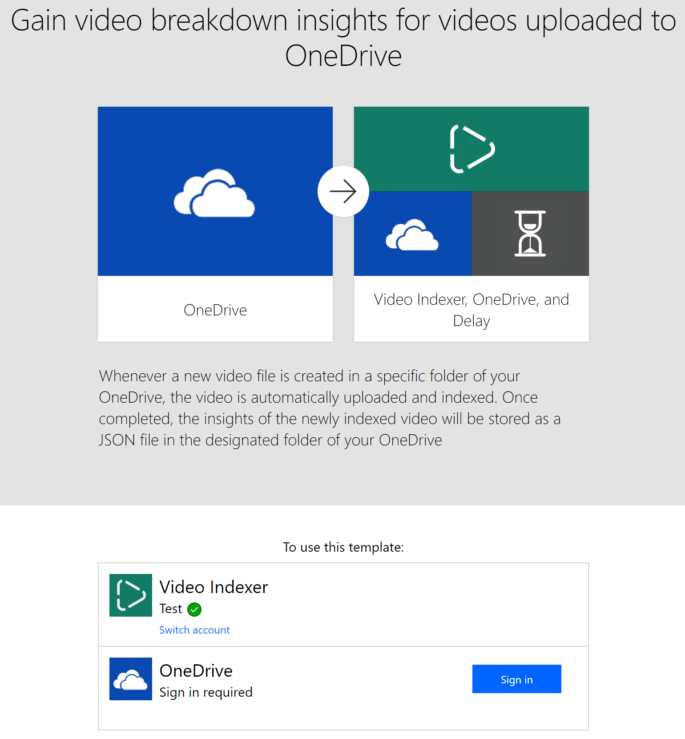685x739 pixels.
Task: Click the page title about video breakdown insights
Action: (x=343, y=38)
